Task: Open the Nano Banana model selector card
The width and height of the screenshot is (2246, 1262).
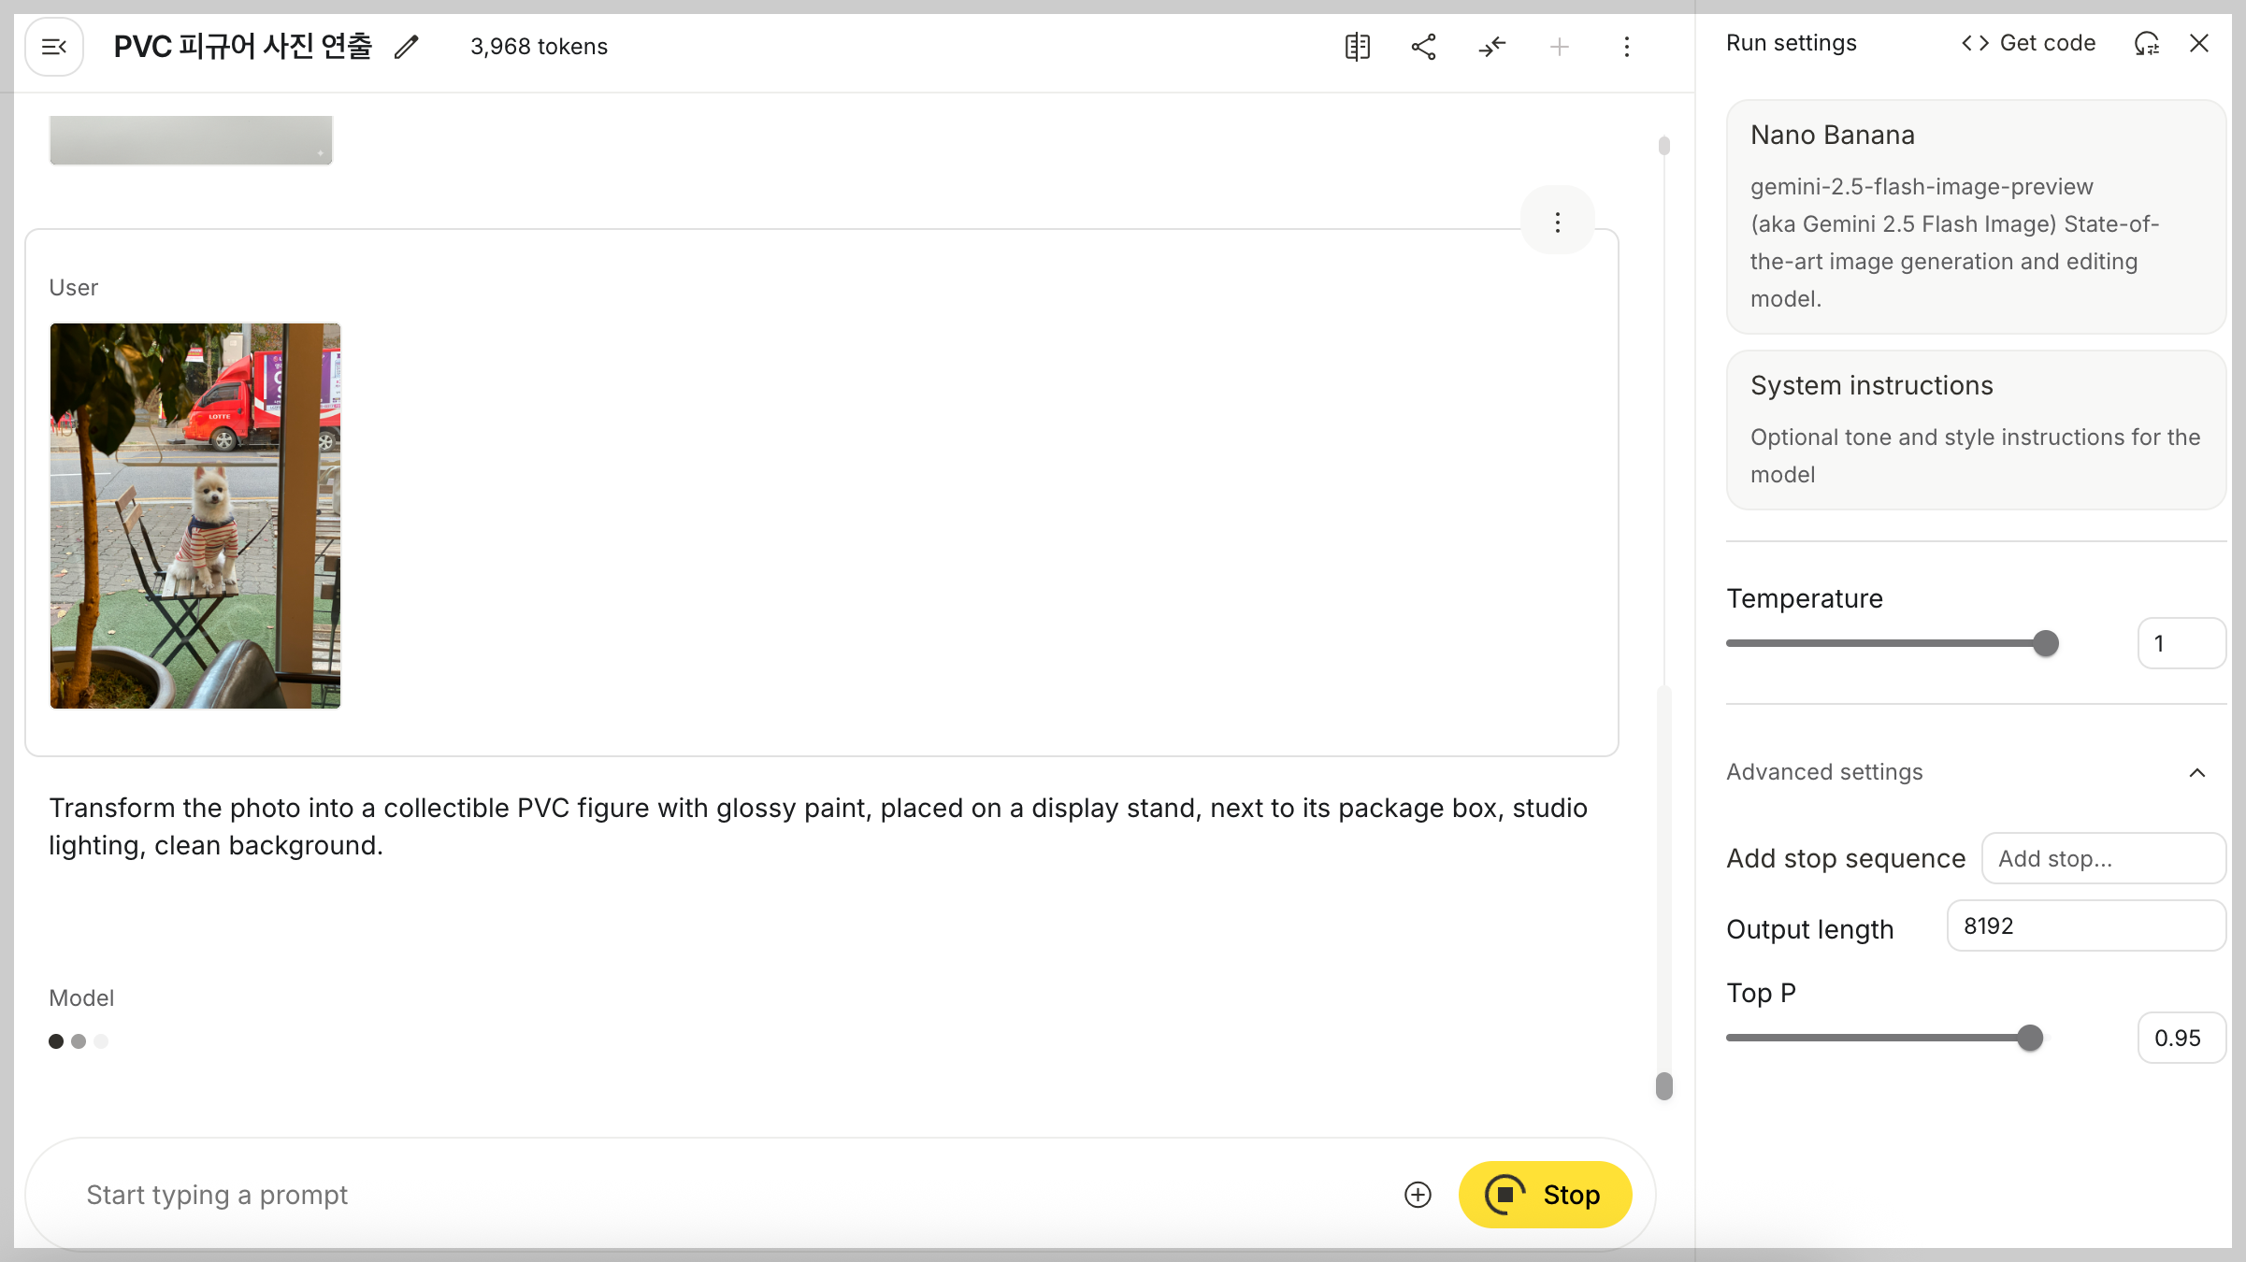Action: [x=1975, y=217]
